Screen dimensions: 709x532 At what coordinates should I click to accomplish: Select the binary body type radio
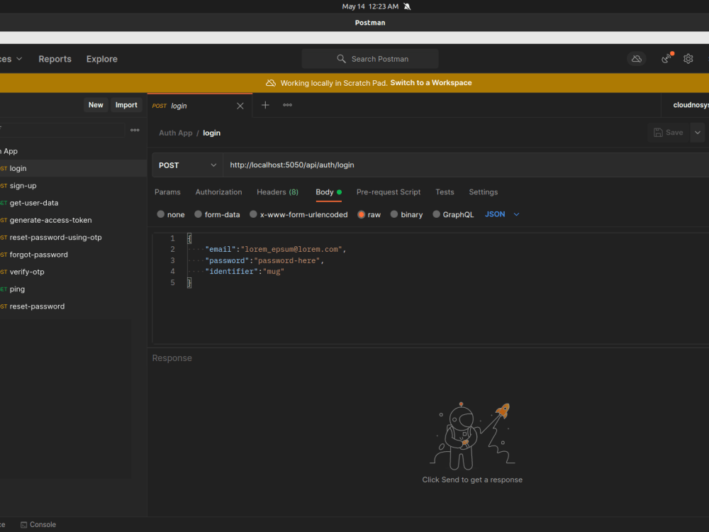[x=394, y=214]
